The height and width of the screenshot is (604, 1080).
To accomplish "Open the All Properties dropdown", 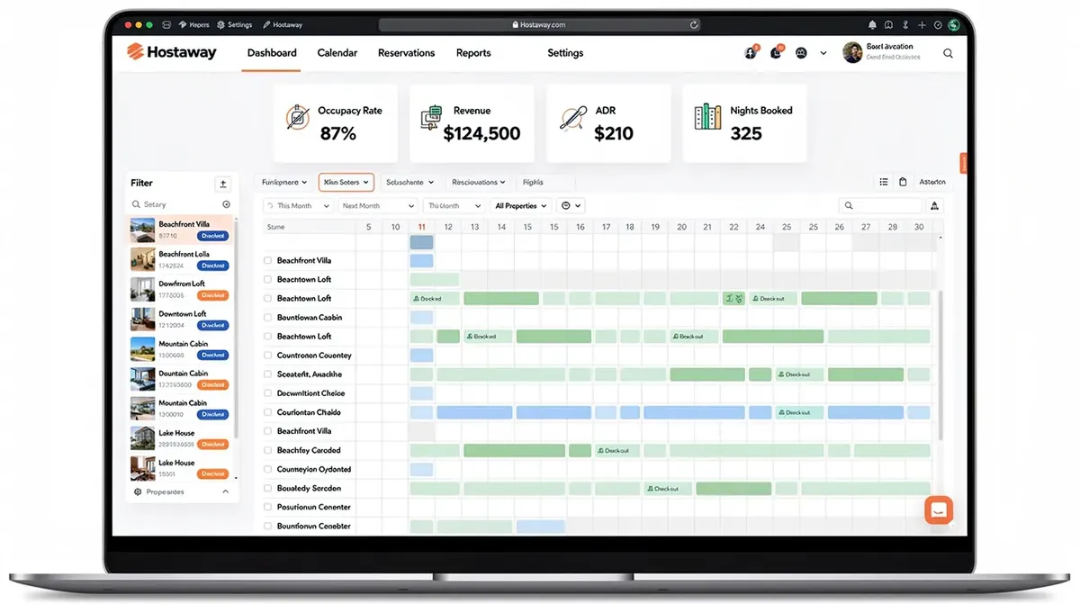I will tap(521, 205).
